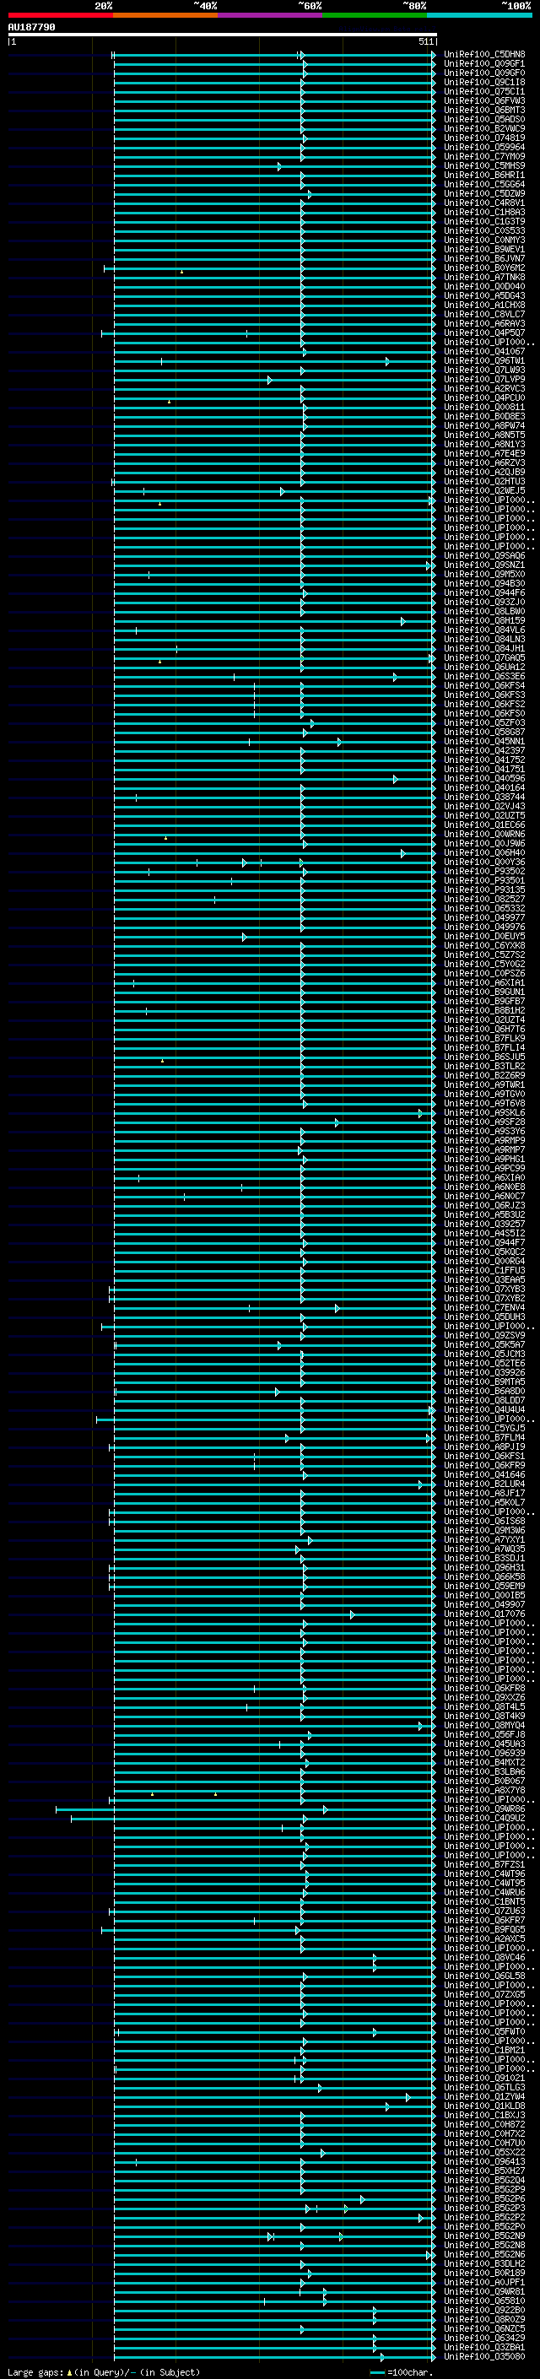Select hit UniRef100_B3DLH2

(484, 2263)
